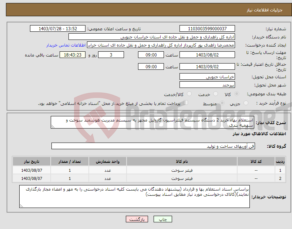
Task: Select the جزیی purchase type radio
Action: (246, 103)
